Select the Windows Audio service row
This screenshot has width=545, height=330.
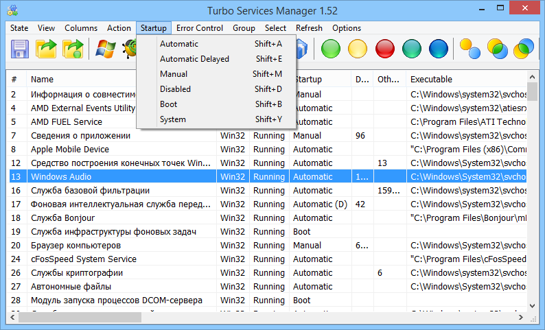point(267,176)
